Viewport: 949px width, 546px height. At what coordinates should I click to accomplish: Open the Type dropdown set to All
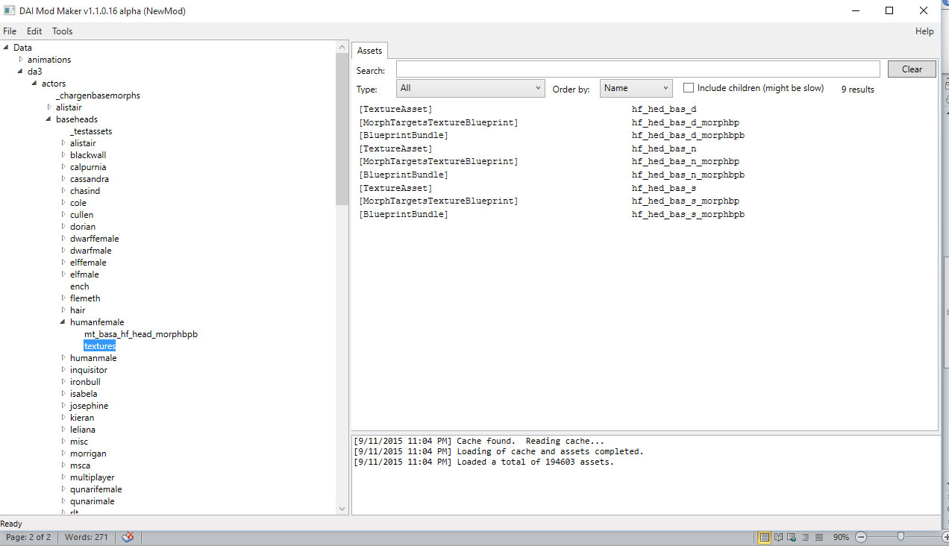(471, 88)
